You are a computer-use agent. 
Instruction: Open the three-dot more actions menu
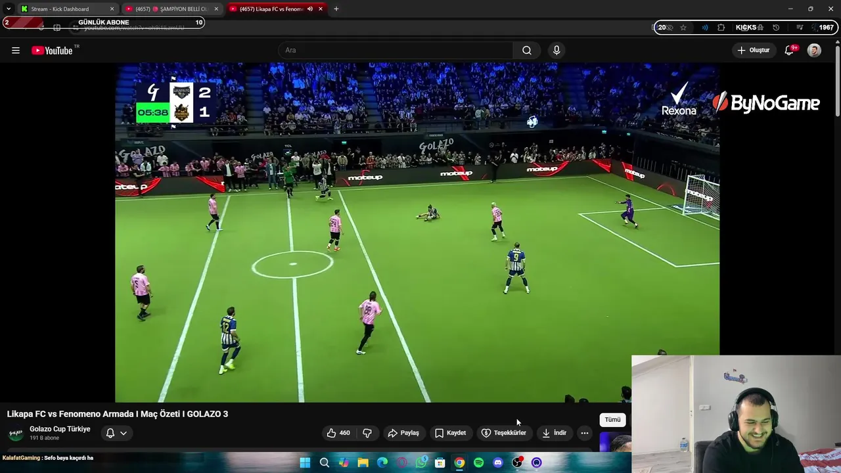(x=585, y=433)
